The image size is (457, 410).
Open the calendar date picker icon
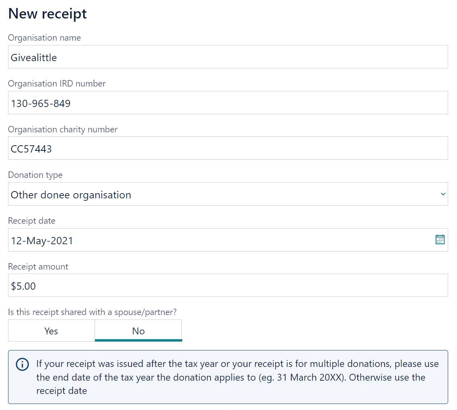(440, 239)
